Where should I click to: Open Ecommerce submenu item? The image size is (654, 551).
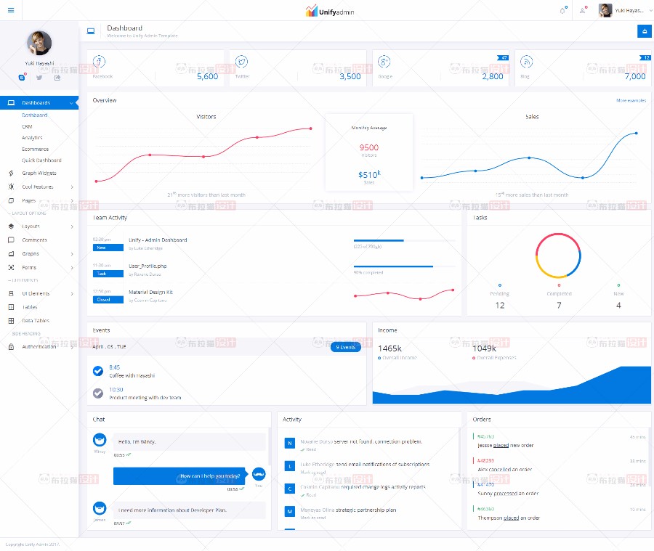coord(36,150)
